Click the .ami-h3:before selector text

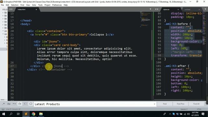click(176, 24)
